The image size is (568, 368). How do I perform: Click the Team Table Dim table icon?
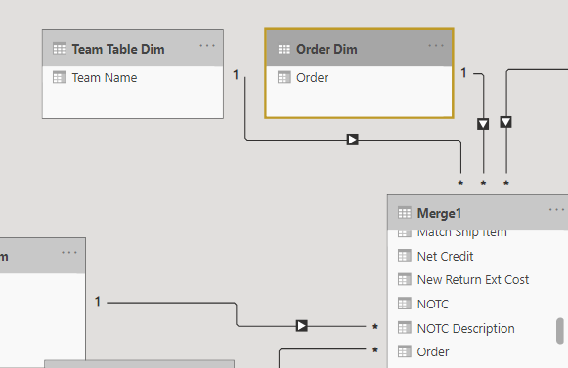[x=60, y=49]
